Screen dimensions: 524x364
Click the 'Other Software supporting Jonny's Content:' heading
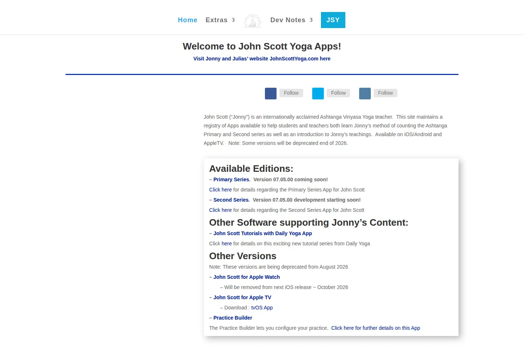(x=309, y=222)
